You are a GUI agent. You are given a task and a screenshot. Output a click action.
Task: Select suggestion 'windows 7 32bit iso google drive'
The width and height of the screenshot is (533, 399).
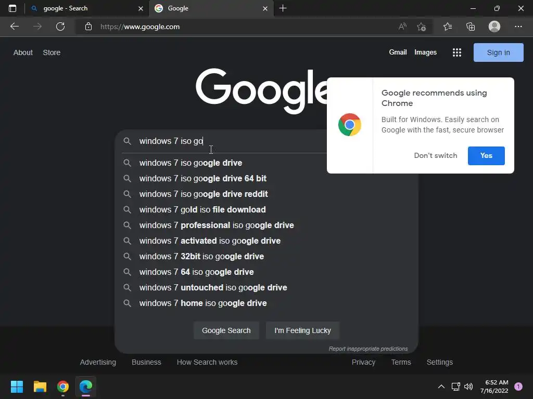[266, 257]
